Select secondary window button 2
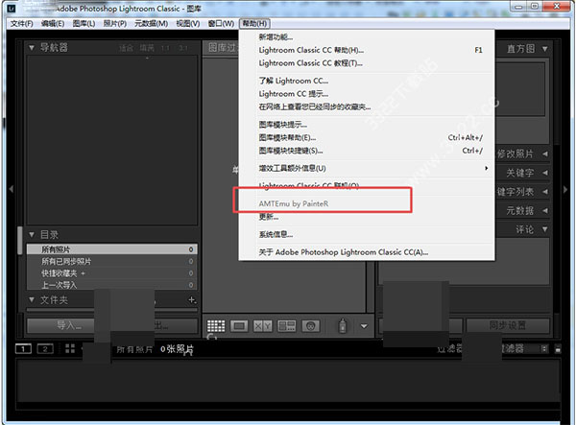 (x=45, y=348)
